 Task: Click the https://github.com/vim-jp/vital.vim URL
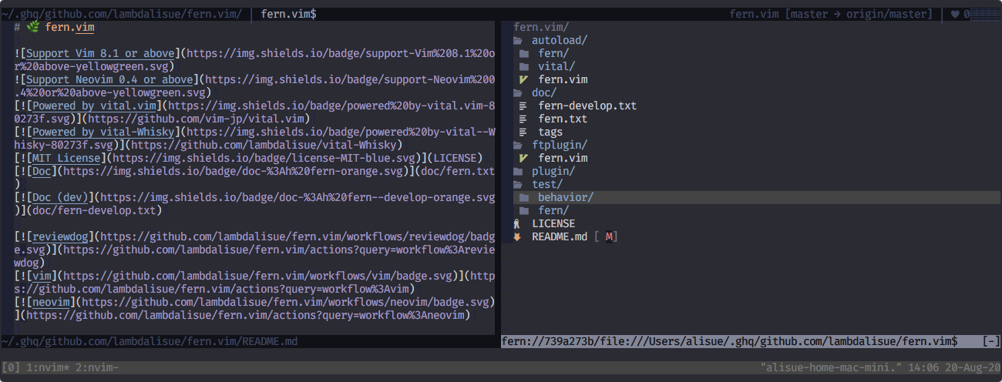(x=196, y=119)
